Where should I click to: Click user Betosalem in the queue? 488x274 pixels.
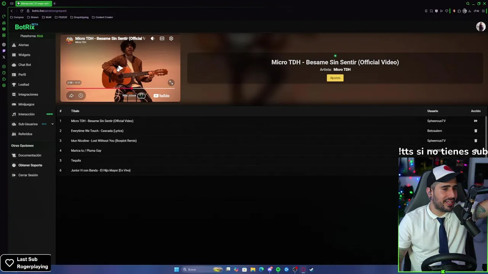[x=435, y=131]
